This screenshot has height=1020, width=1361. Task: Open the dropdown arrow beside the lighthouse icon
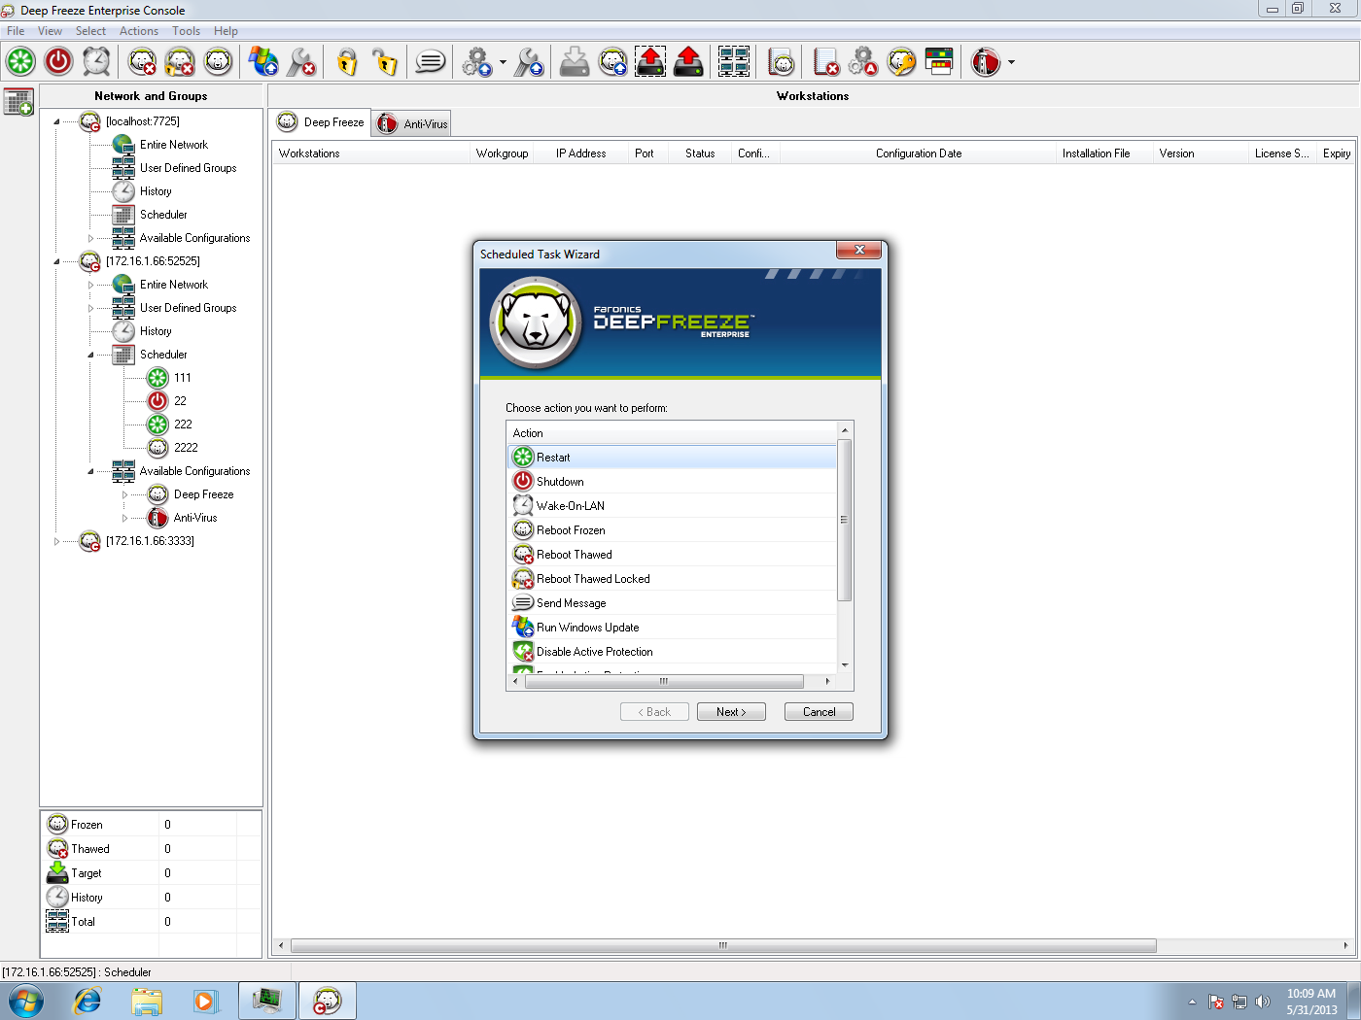tap(1011, 62)
